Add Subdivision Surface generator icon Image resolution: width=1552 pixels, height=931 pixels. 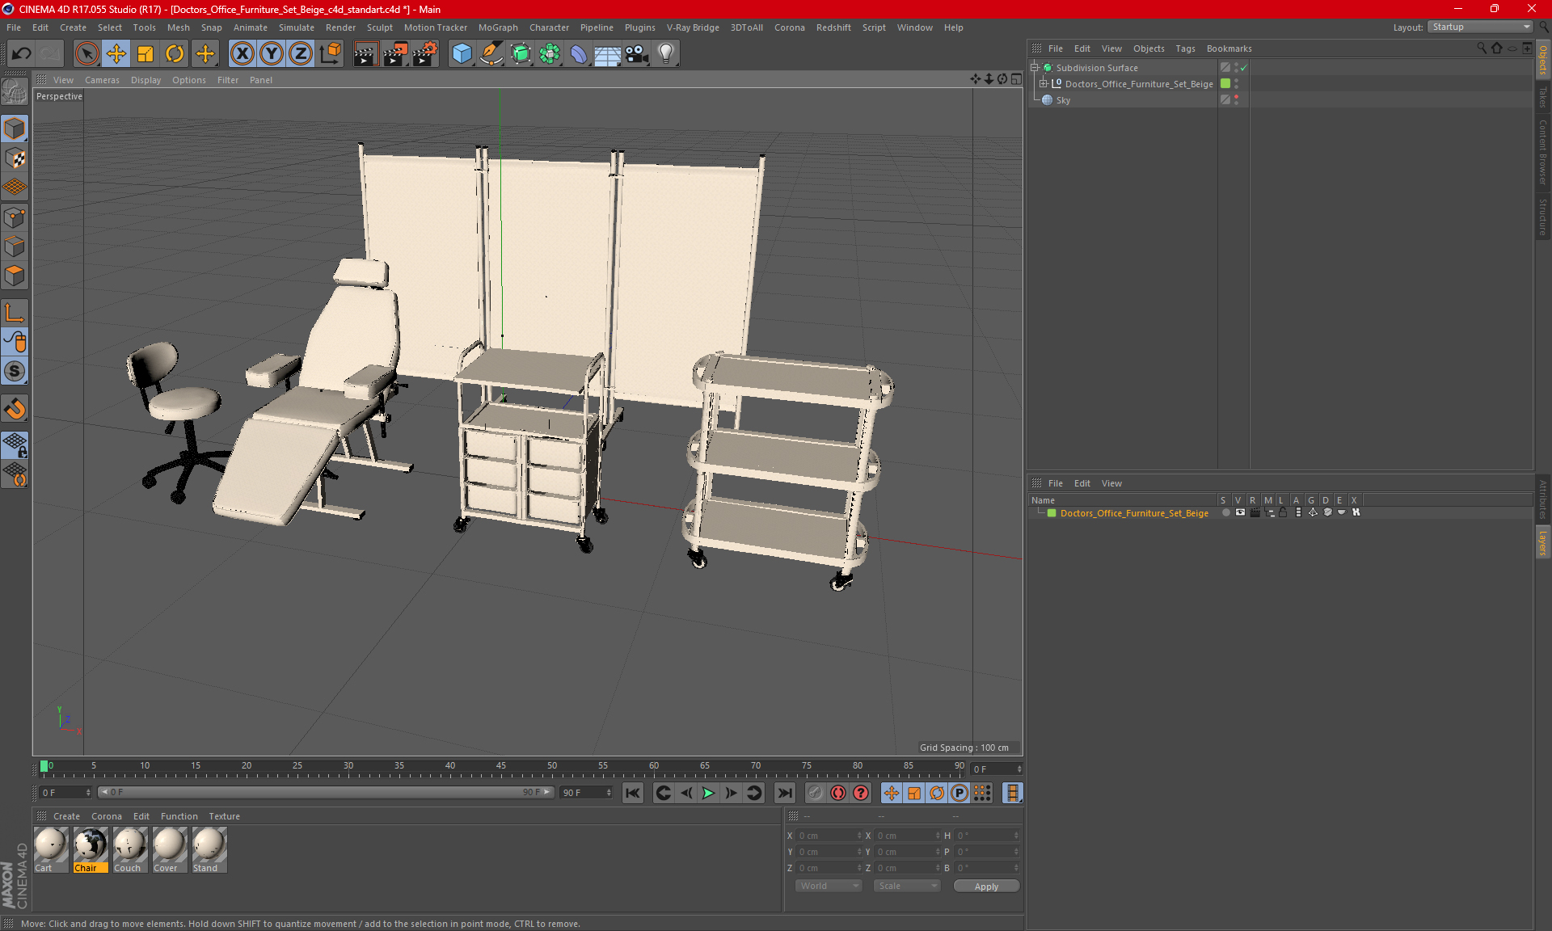click(521, 53)
